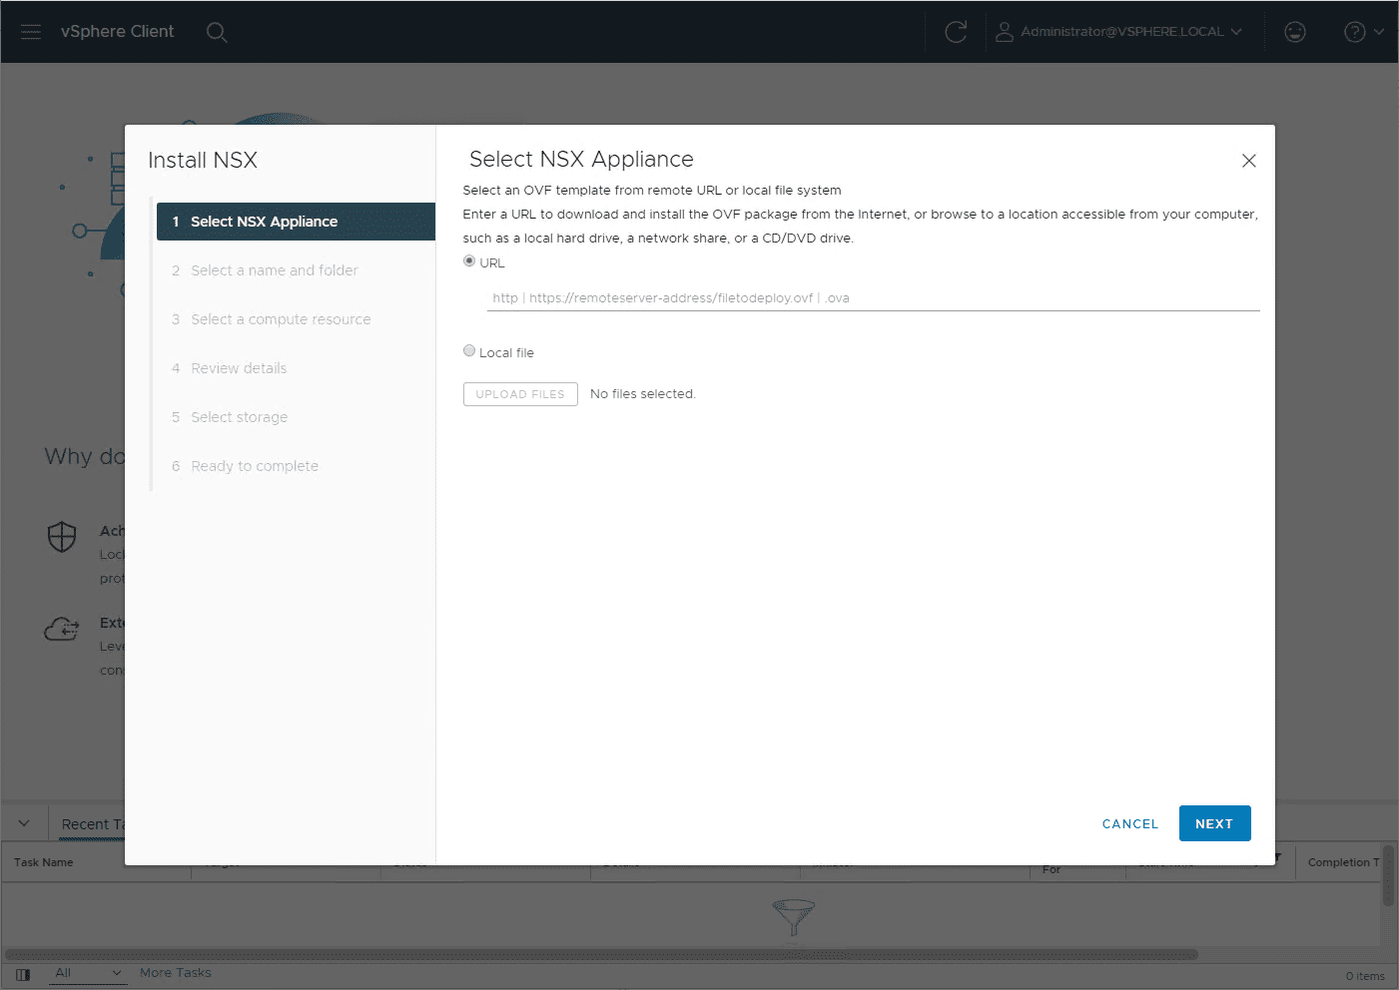Viewport: 1399px width, 990px height.
Task: Click the vSphere Client logo text
Action: click(117, 31)
